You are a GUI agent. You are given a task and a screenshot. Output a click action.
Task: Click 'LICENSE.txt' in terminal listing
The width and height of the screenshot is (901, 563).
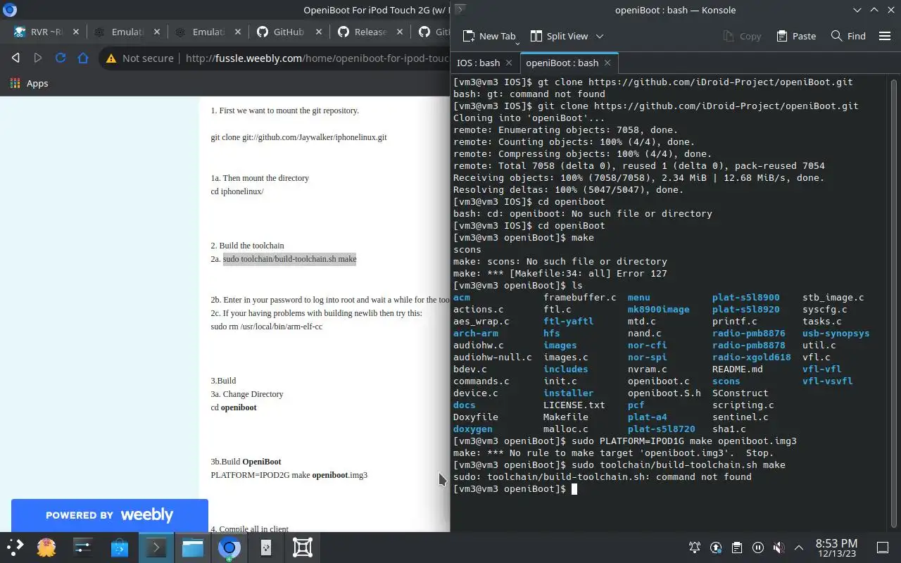[x=574, y=405]
